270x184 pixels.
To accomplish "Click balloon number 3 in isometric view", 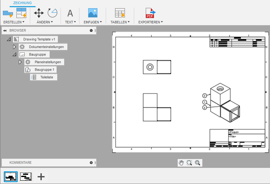I will [204, 108].
